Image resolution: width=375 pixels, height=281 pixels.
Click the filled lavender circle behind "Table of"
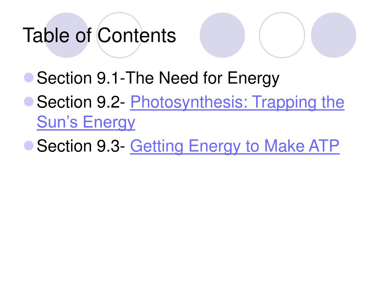67,35
